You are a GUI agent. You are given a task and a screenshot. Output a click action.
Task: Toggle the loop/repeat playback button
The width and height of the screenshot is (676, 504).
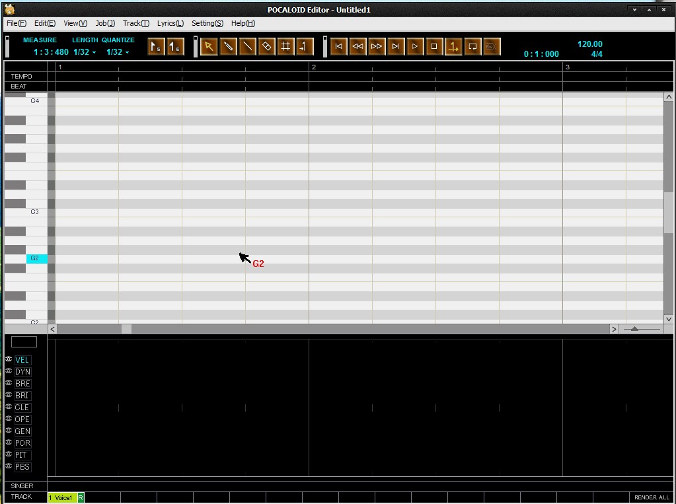[472, 46]
